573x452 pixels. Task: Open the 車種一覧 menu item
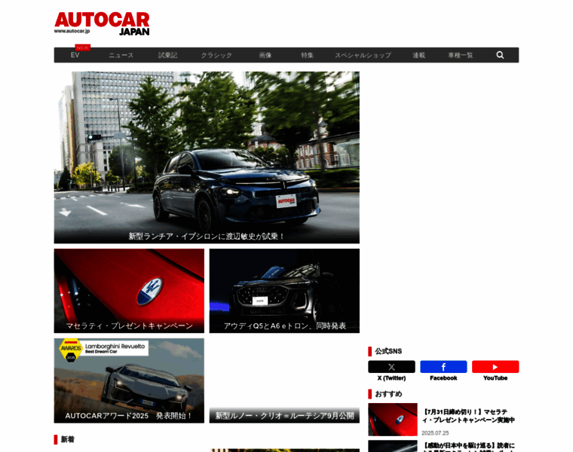pos(461,55)
